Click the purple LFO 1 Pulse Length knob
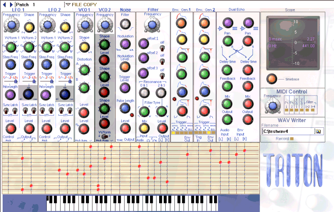 coord(10,93)
